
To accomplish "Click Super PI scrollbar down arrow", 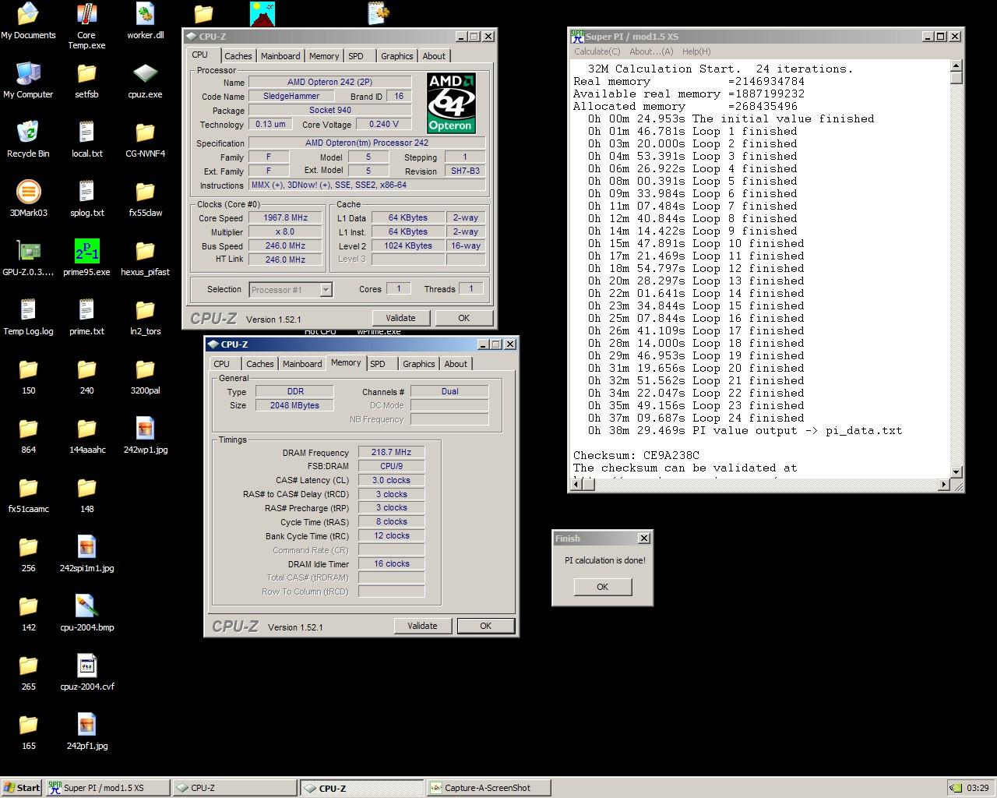I will click(x=956, y=471).
